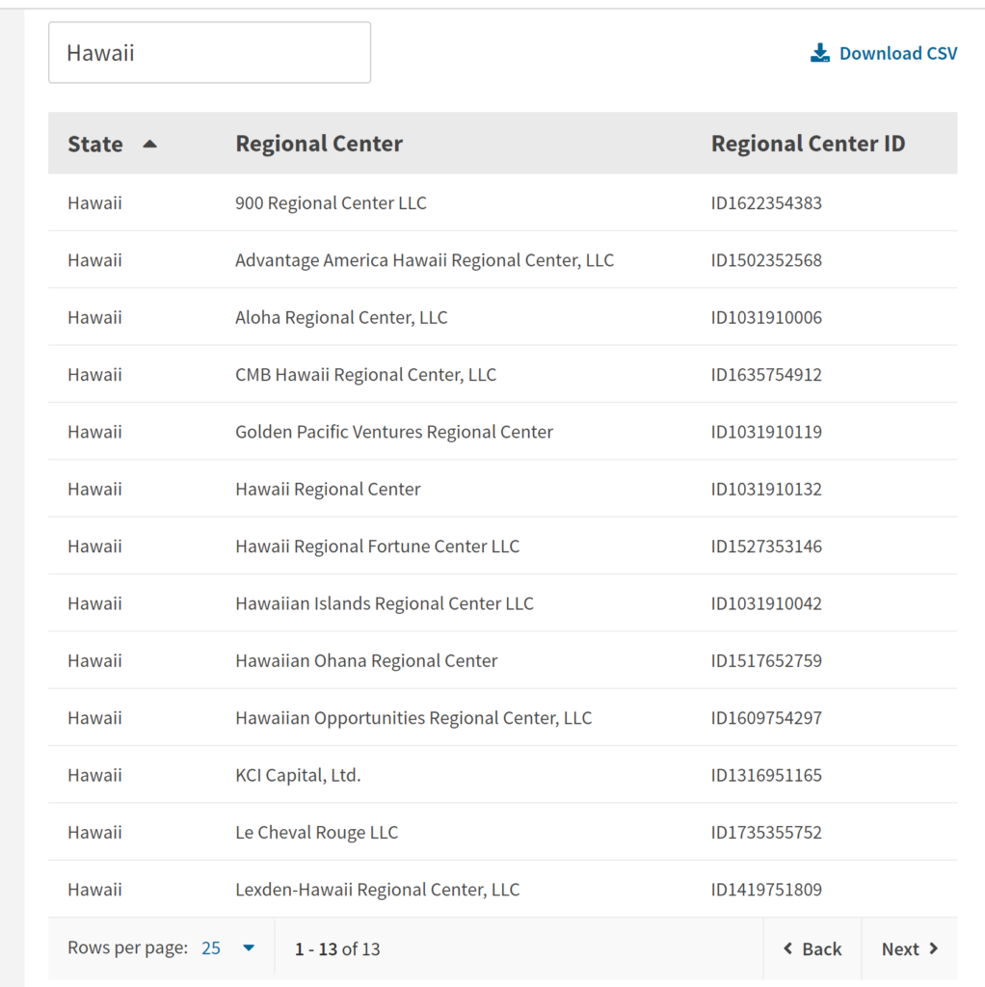Image resolution: width=985 pixels, height=987 pixels.
Task: Click ID1517652759 cell
Action: [766, 661]
